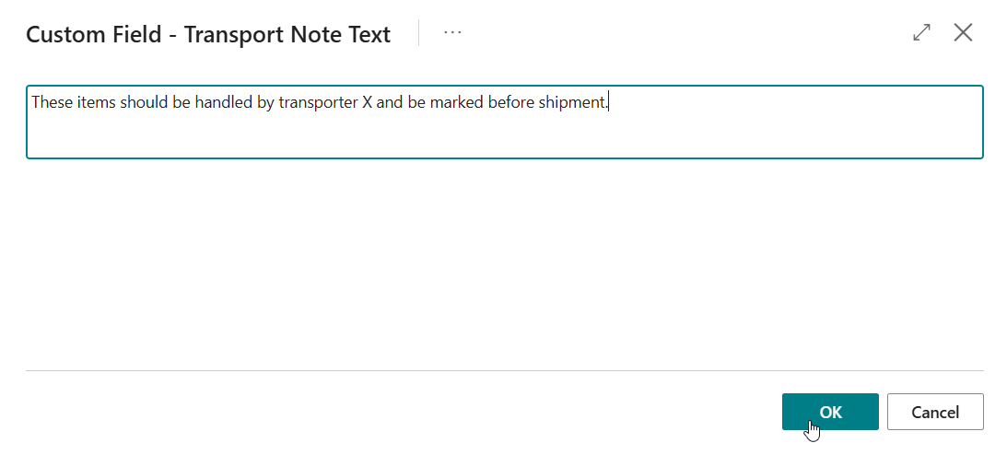Image resolution: width=1007 pixels, height=455 pixels.
Task: Place cursor on the letter "X"
Action: pos(367,102)
